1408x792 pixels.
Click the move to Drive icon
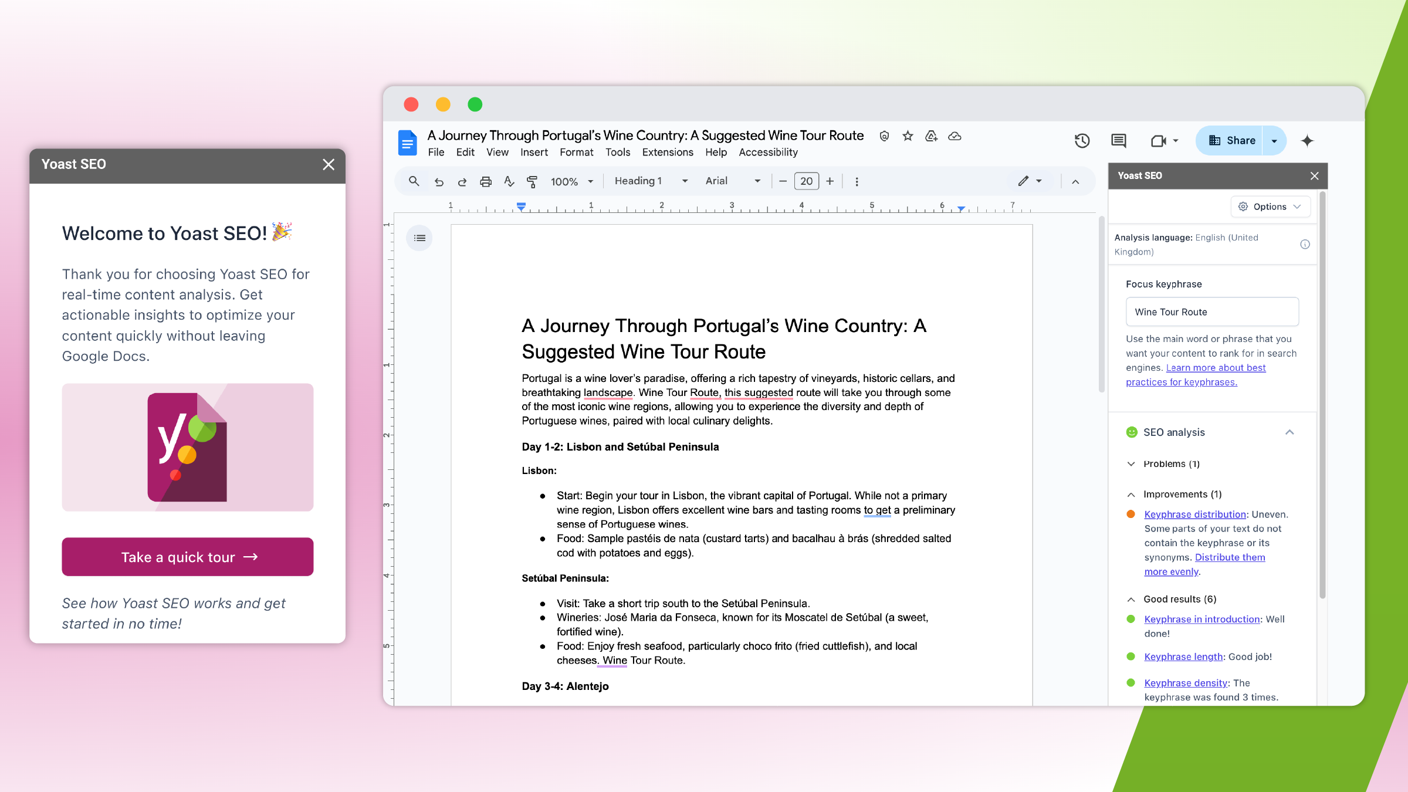pyautogui.click(x=931, y=136)
